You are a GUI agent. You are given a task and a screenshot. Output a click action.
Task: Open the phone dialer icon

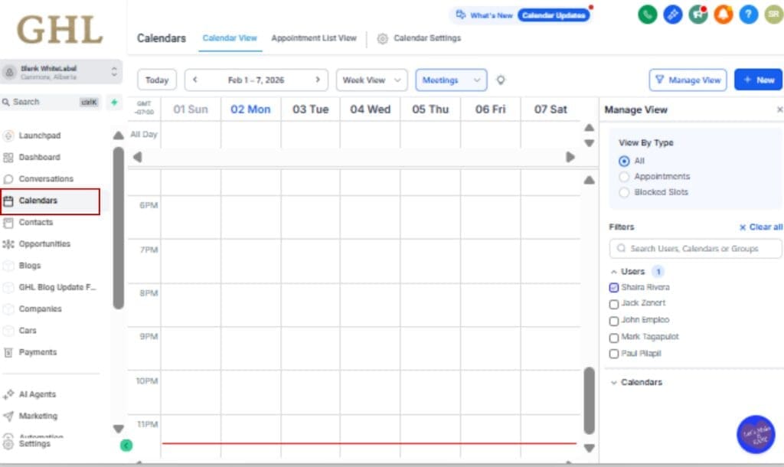[646, 14]
